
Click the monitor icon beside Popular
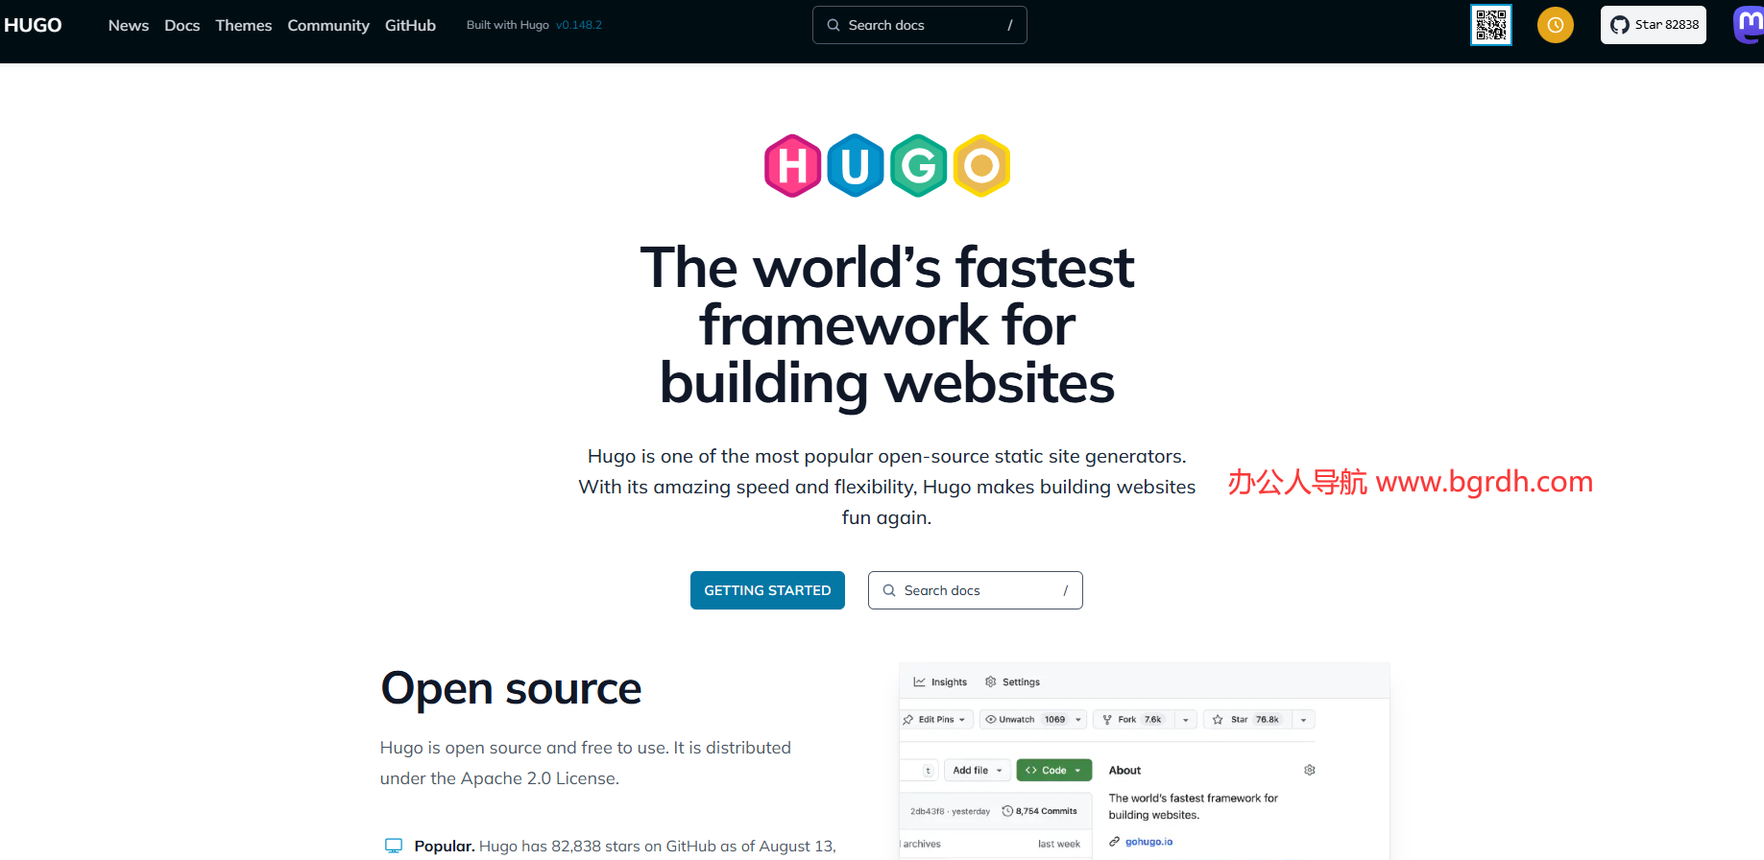tap(394, 846)
